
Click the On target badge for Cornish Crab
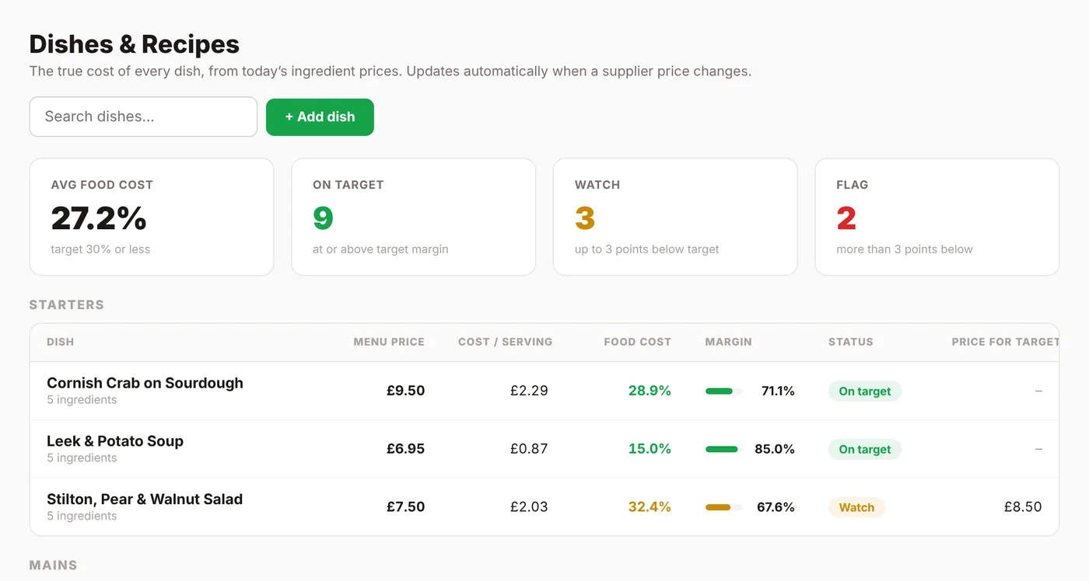(x=865, y=391)
